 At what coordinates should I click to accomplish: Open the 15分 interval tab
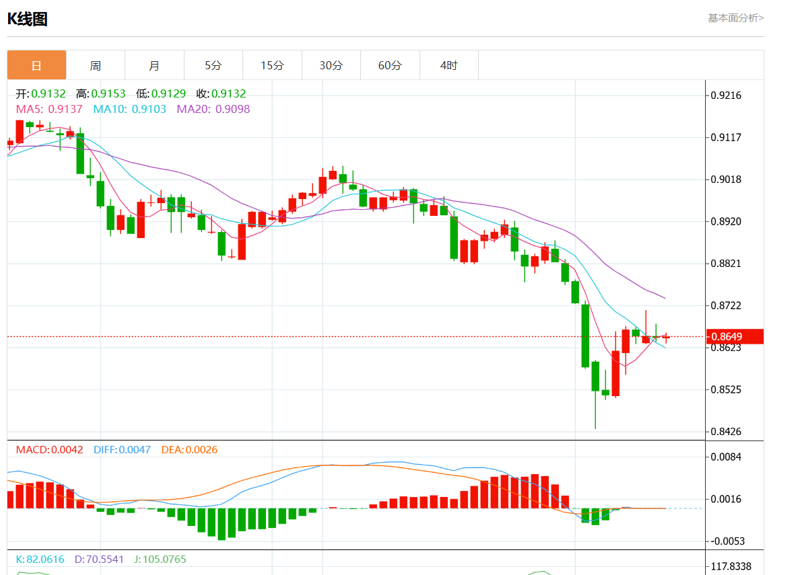(x=272, y=65)
